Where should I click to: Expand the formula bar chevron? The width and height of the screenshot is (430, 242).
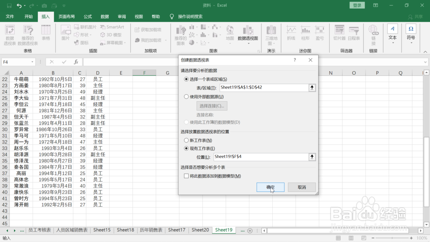point(425,62)
